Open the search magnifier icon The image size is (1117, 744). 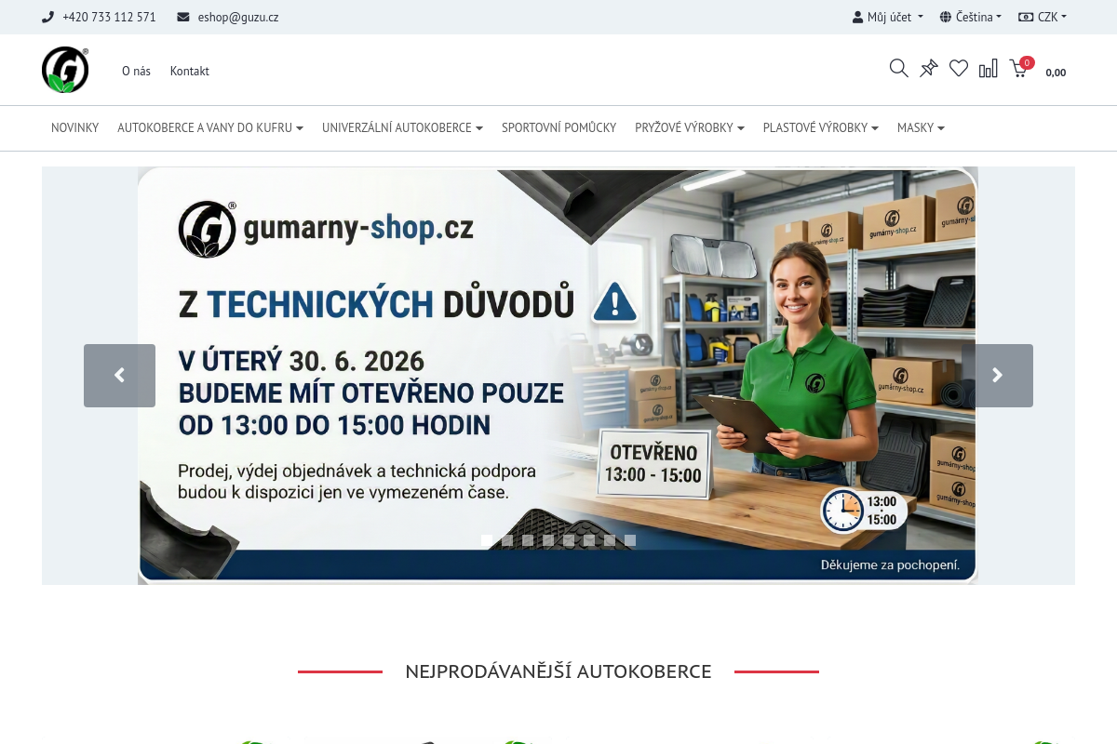click(898, 68)
